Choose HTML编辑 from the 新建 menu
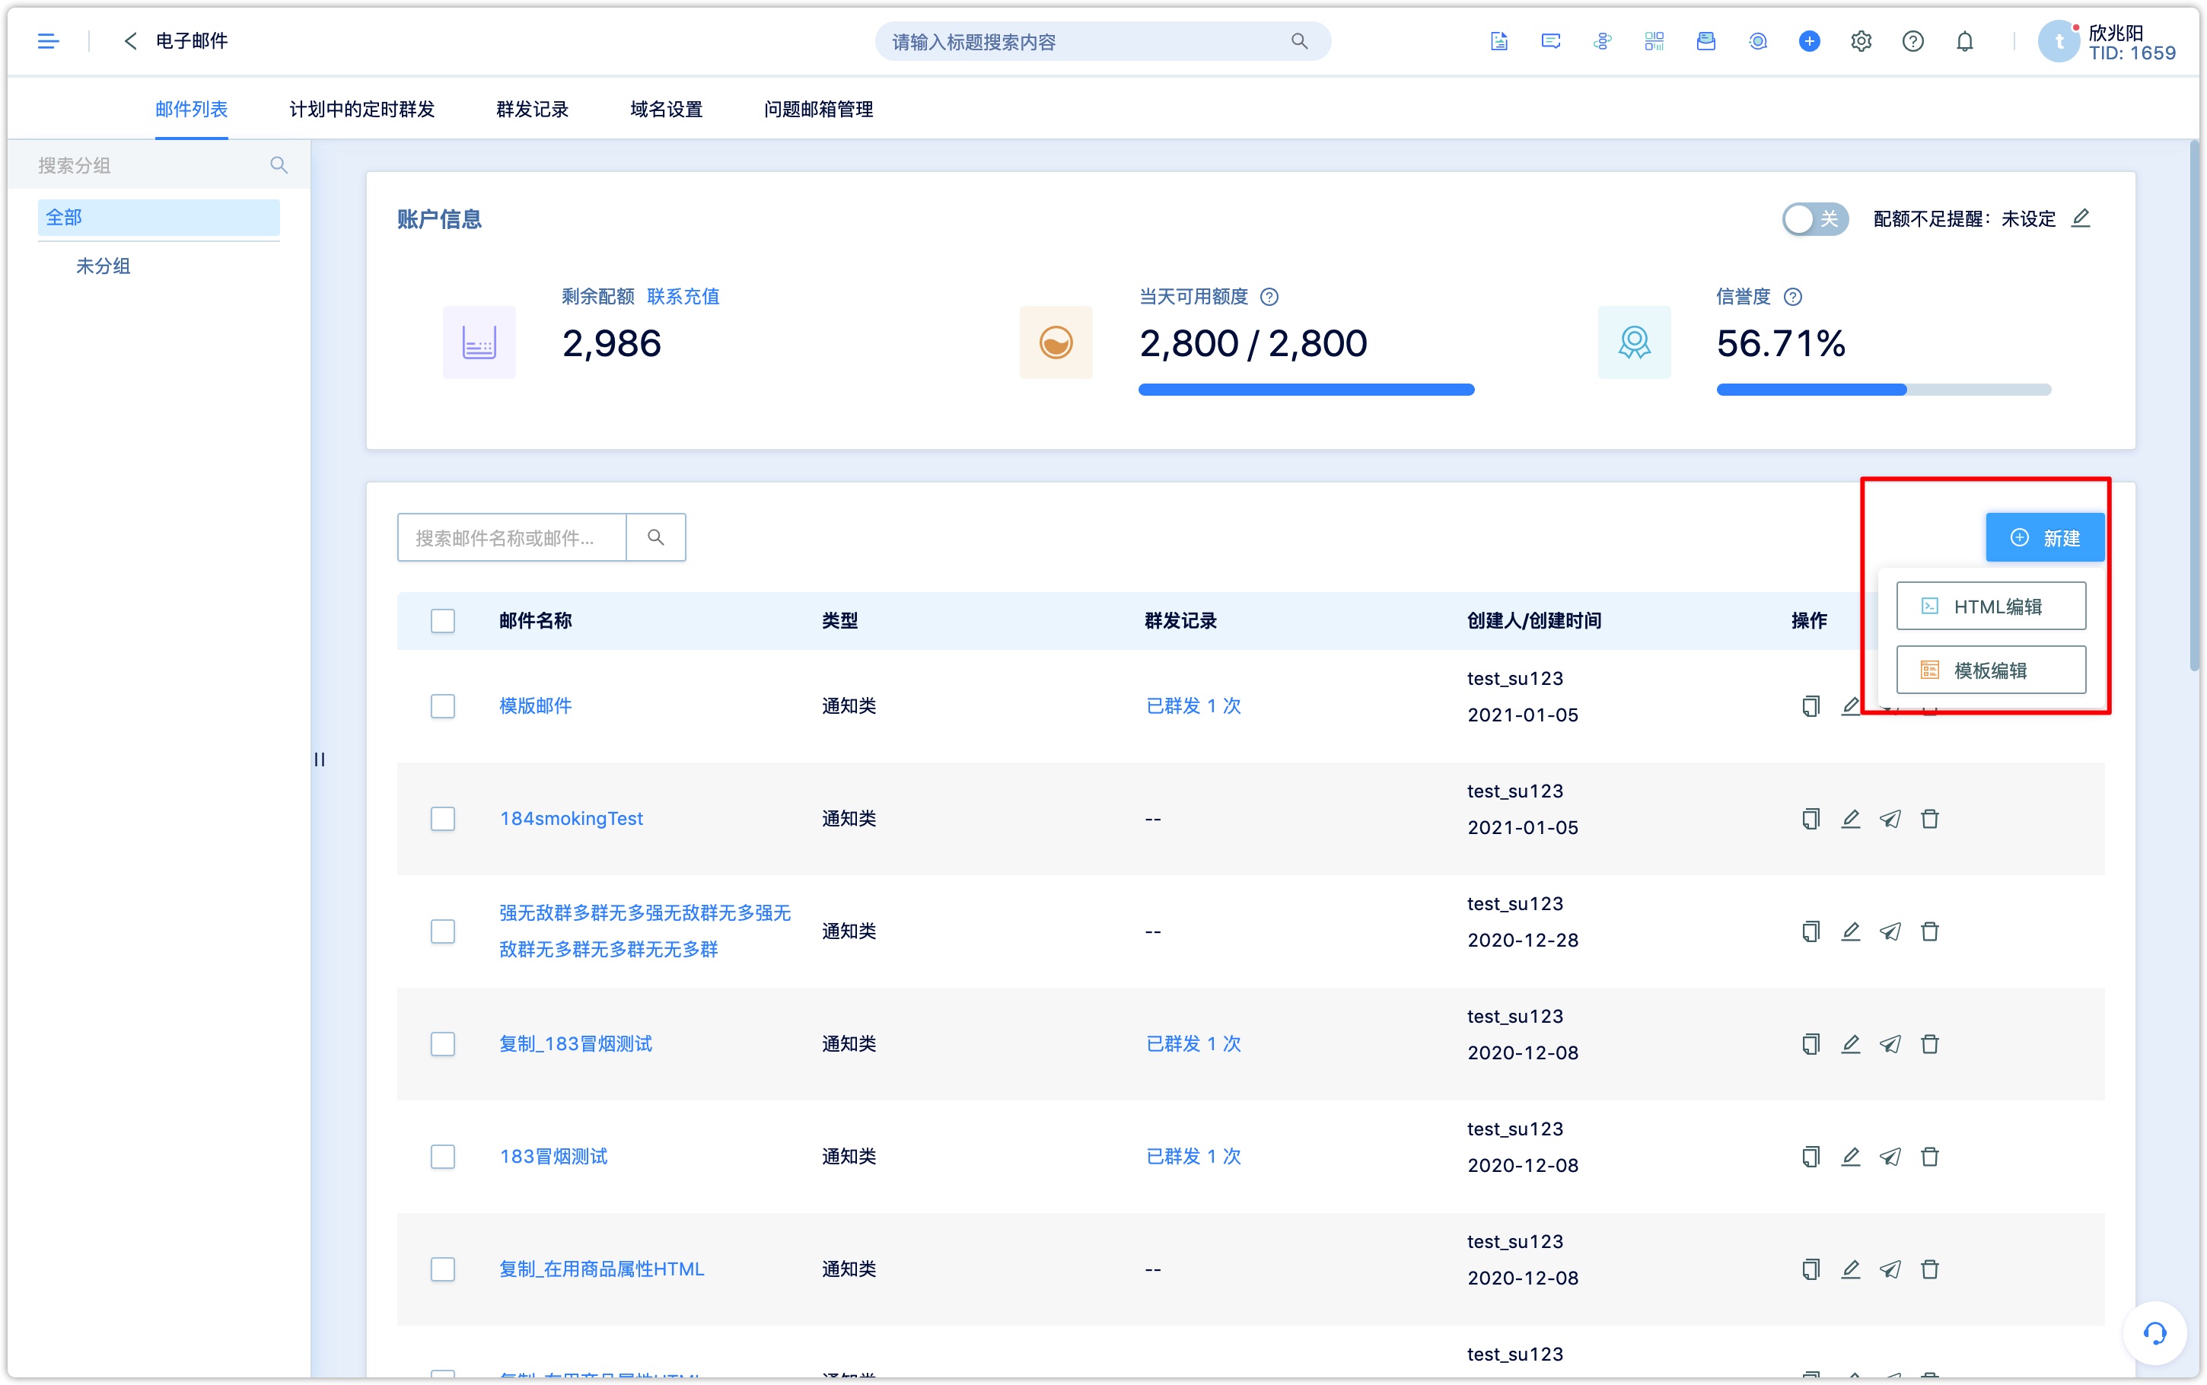 click(1991, 607)
